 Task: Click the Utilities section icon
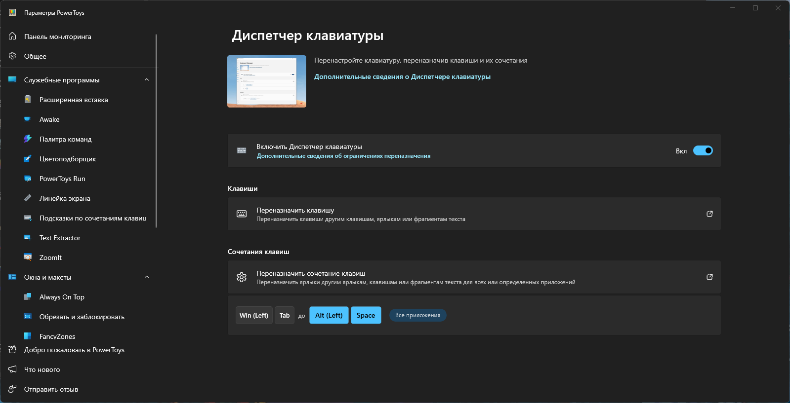pyautogui.click(x=12, y=79)
